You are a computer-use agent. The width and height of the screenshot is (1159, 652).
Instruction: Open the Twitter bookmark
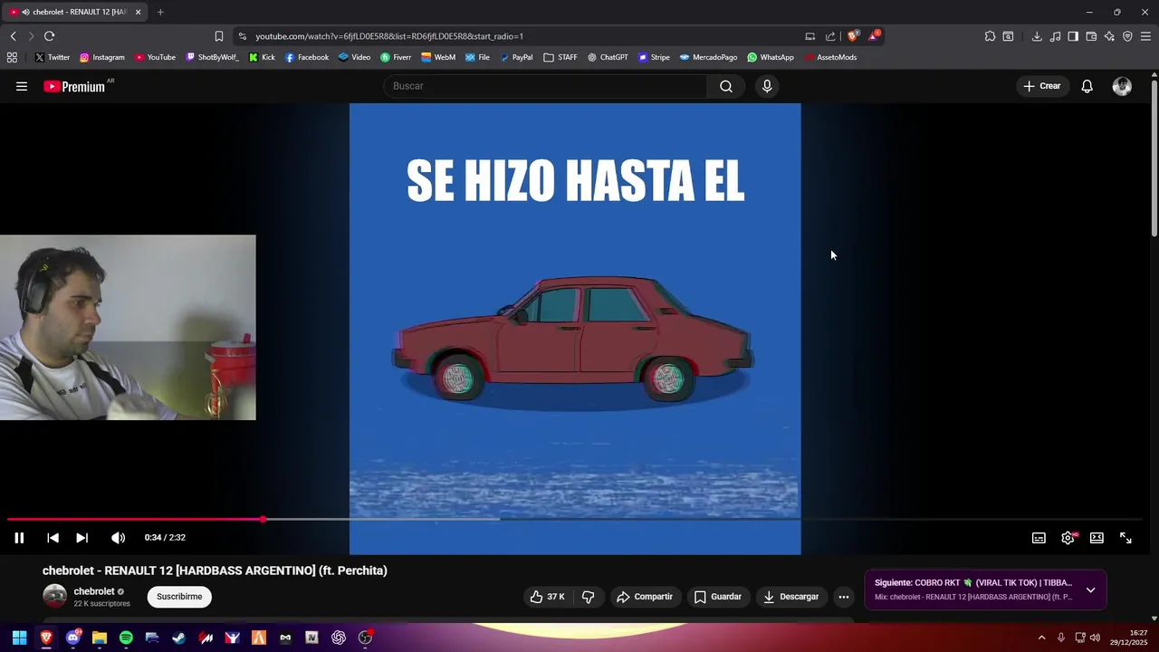[52, 57]
